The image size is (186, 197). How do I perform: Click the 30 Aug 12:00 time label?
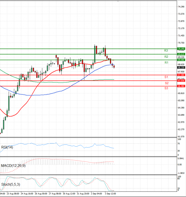click(69, 194)
